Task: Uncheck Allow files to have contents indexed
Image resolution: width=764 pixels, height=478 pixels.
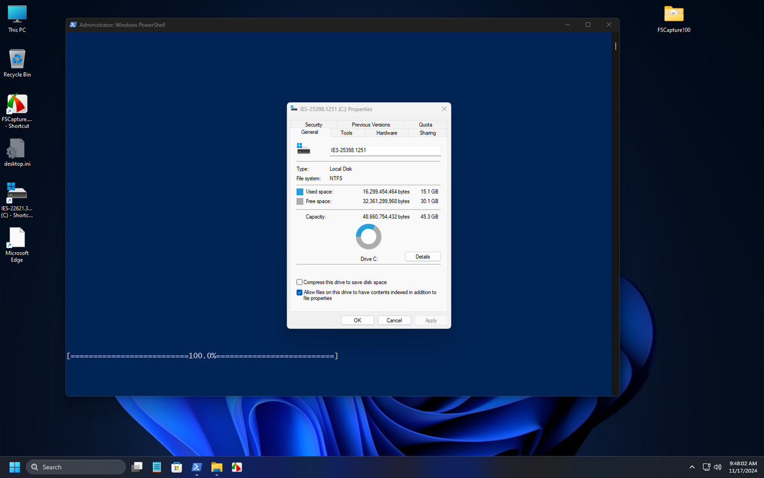Action: [x=300, y=293]
